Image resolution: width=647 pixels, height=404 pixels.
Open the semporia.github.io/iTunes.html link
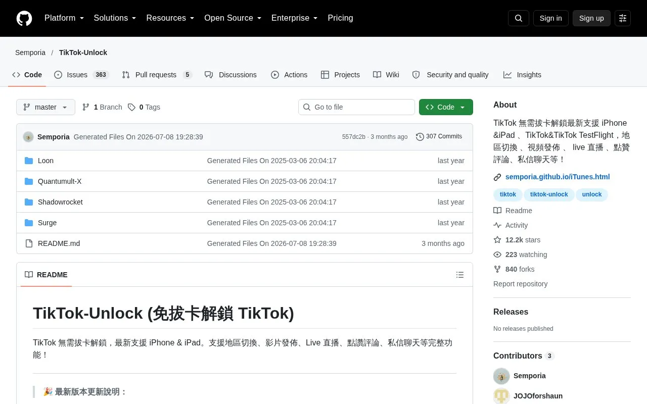tap(558, 177)
